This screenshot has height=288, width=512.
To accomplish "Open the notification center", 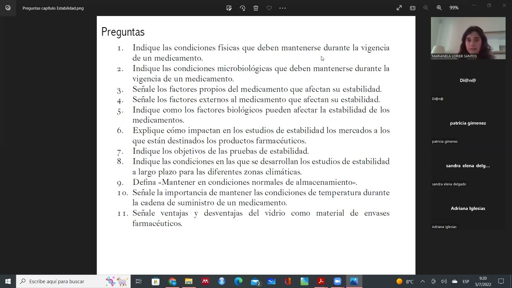I will (x=501, y=281).
